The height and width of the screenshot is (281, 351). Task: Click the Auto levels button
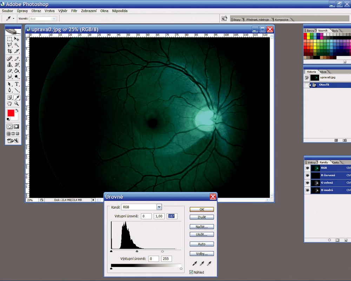(x=202, y=244)
